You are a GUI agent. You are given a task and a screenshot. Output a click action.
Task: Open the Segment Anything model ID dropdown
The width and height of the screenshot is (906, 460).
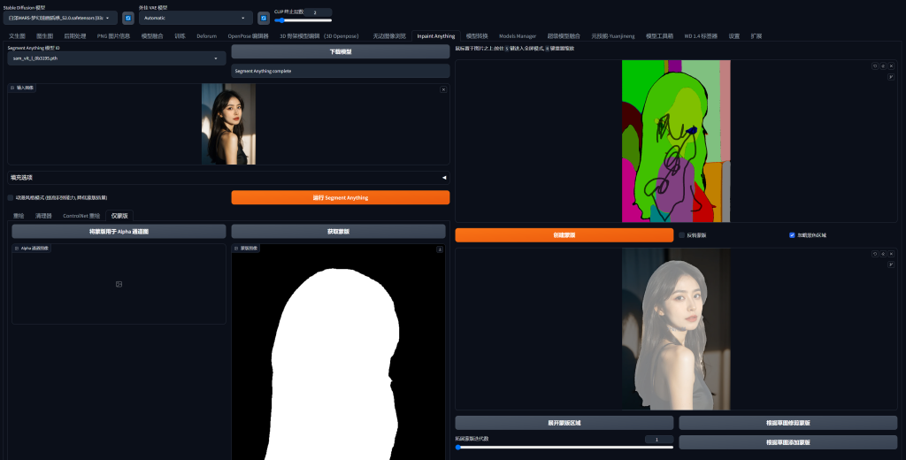click(117, 58)
